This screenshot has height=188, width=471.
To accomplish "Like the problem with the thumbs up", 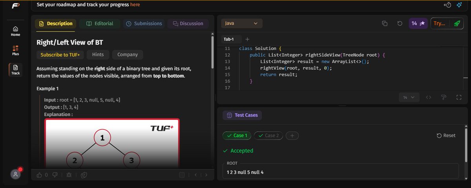I will click(39, 175).
